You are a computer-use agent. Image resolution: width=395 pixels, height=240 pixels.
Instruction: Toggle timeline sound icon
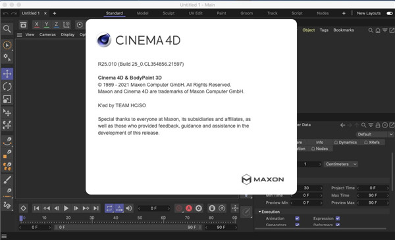[129, 208]
